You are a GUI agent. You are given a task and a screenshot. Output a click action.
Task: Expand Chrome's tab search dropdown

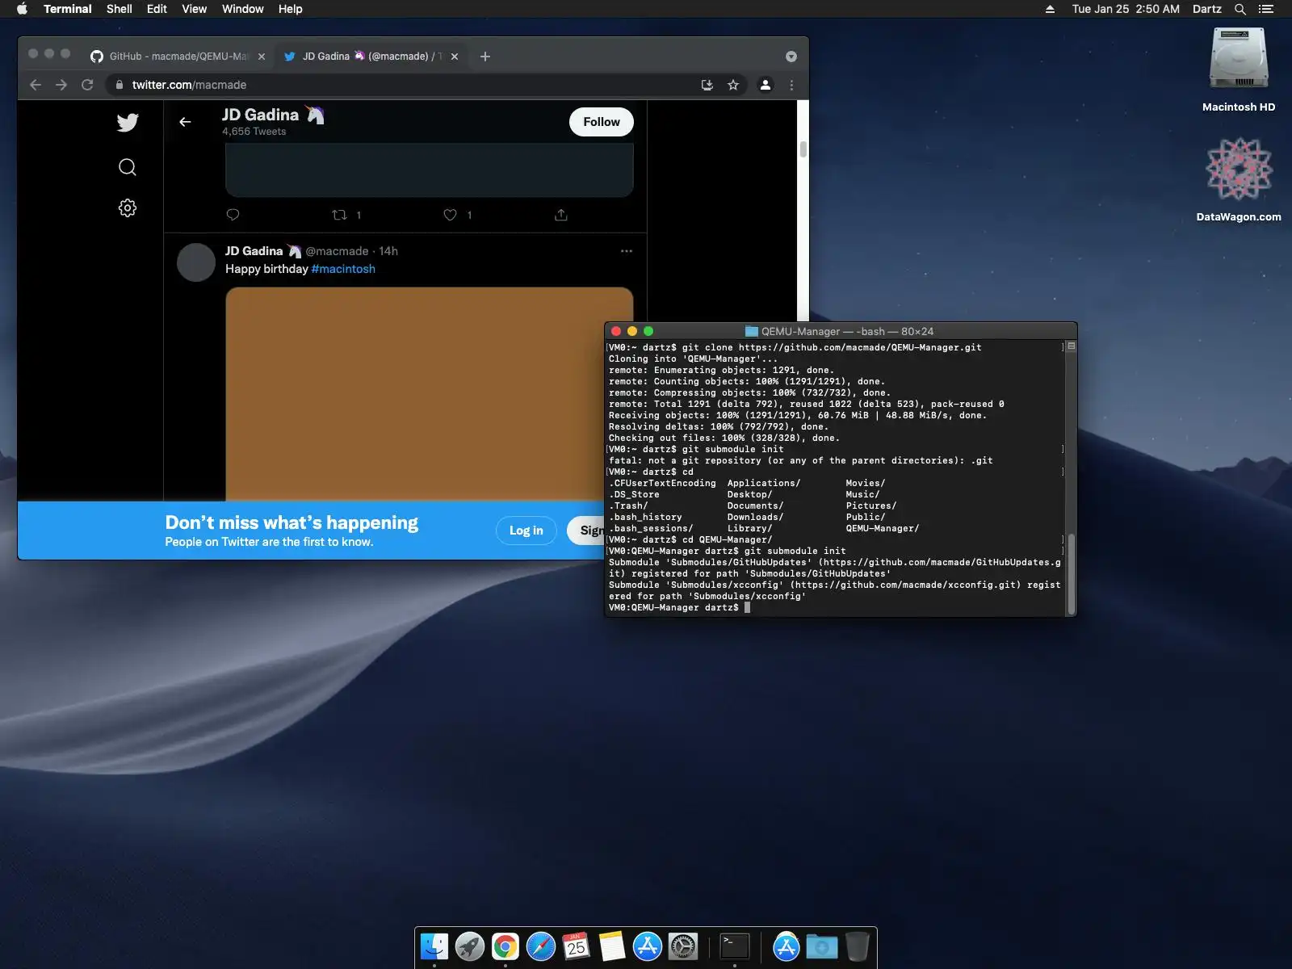791,57
